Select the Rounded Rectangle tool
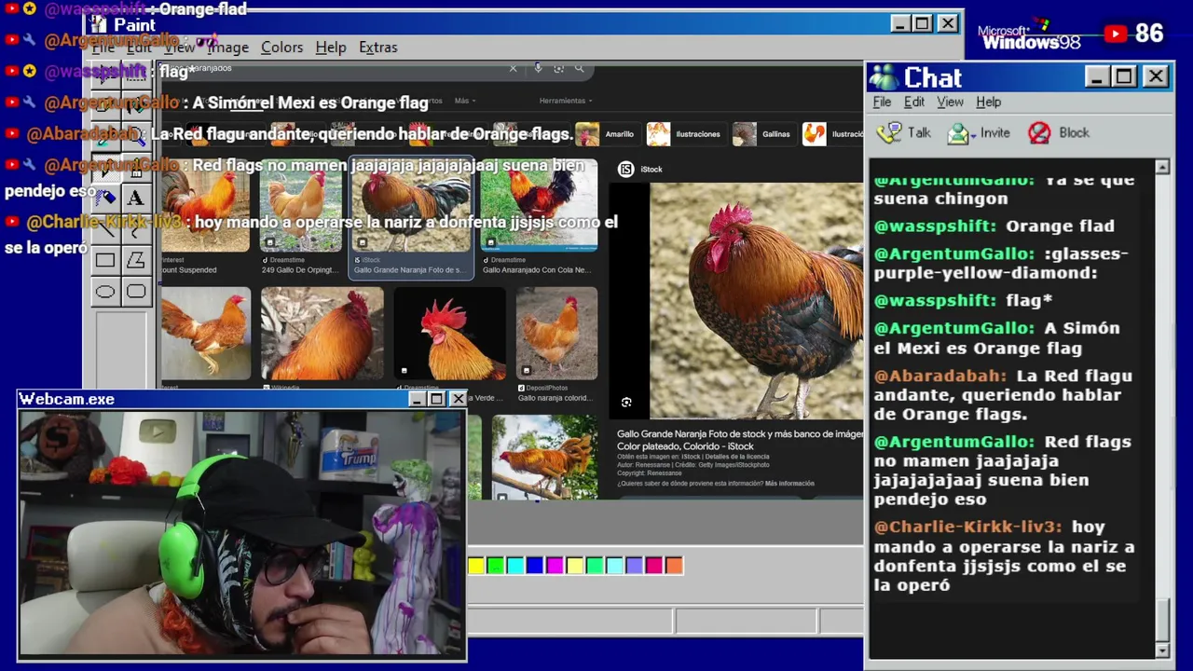 [136, 292]
